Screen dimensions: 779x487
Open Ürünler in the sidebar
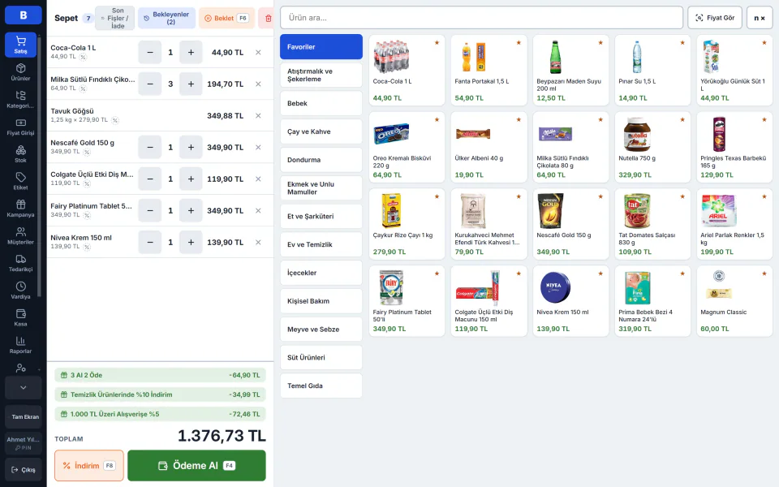coord(20,72)
